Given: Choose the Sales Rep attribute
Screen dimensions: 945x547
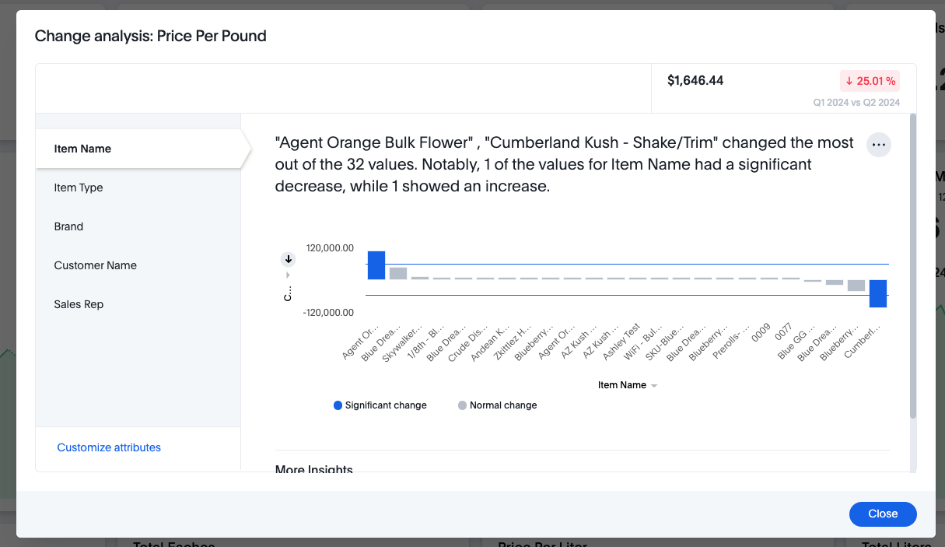Looking at the screenshot, I should [x=79, y=304].
